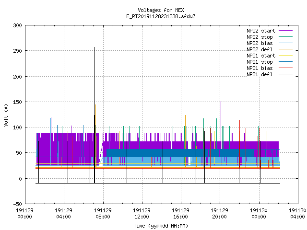Click the 191129 12:00 x-axis tick label
Image resolution: width=307 pixels, height=230 pixels.
tap(142, 214)
